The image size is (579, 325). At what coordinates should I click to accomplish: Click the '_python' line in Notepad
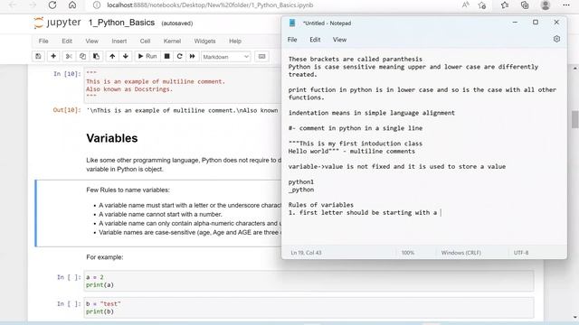[x=301, y=190]
